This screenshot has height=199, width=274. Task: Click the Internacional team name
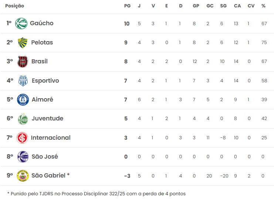(51, 138)
